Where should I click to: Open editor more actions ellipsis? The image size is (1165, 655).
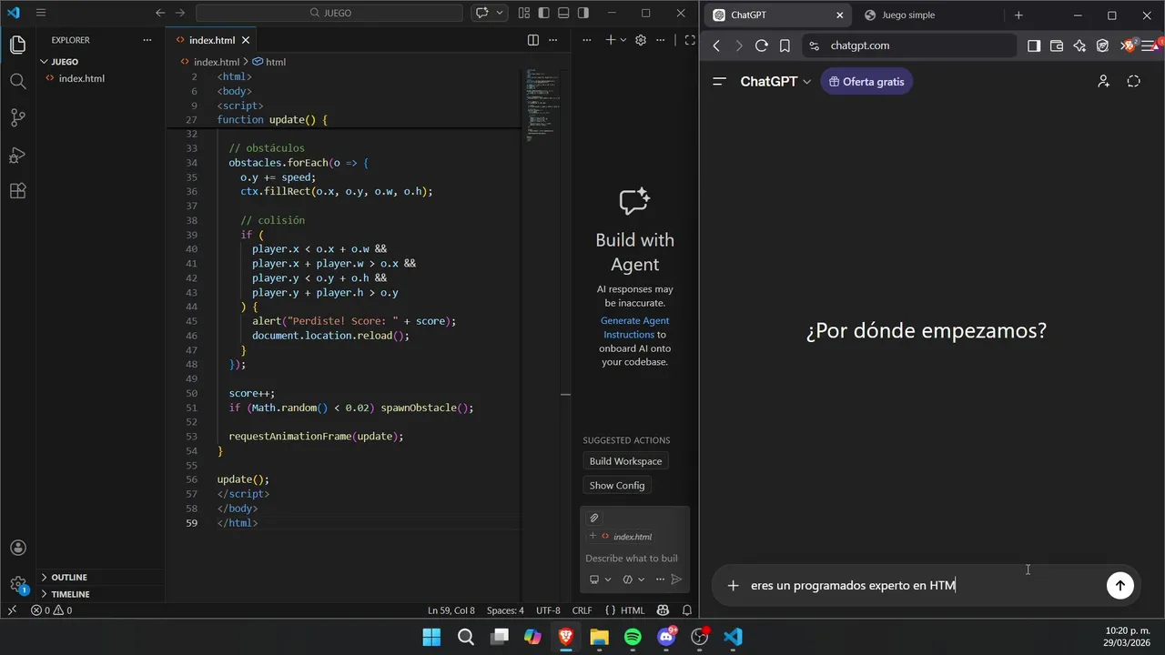click(x=555, y=40)
